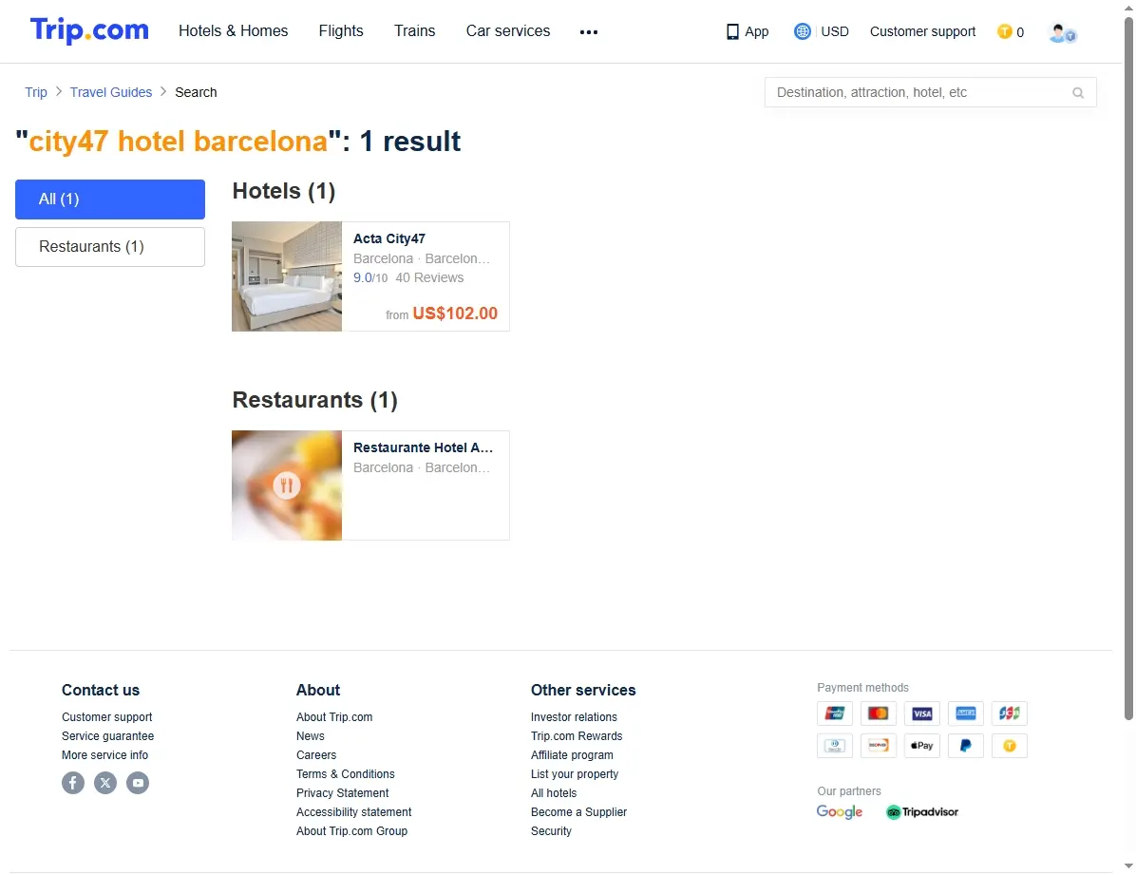Open Security footer link
Image resolution: width=1136 pixels, height=875 pixels.
551,830
